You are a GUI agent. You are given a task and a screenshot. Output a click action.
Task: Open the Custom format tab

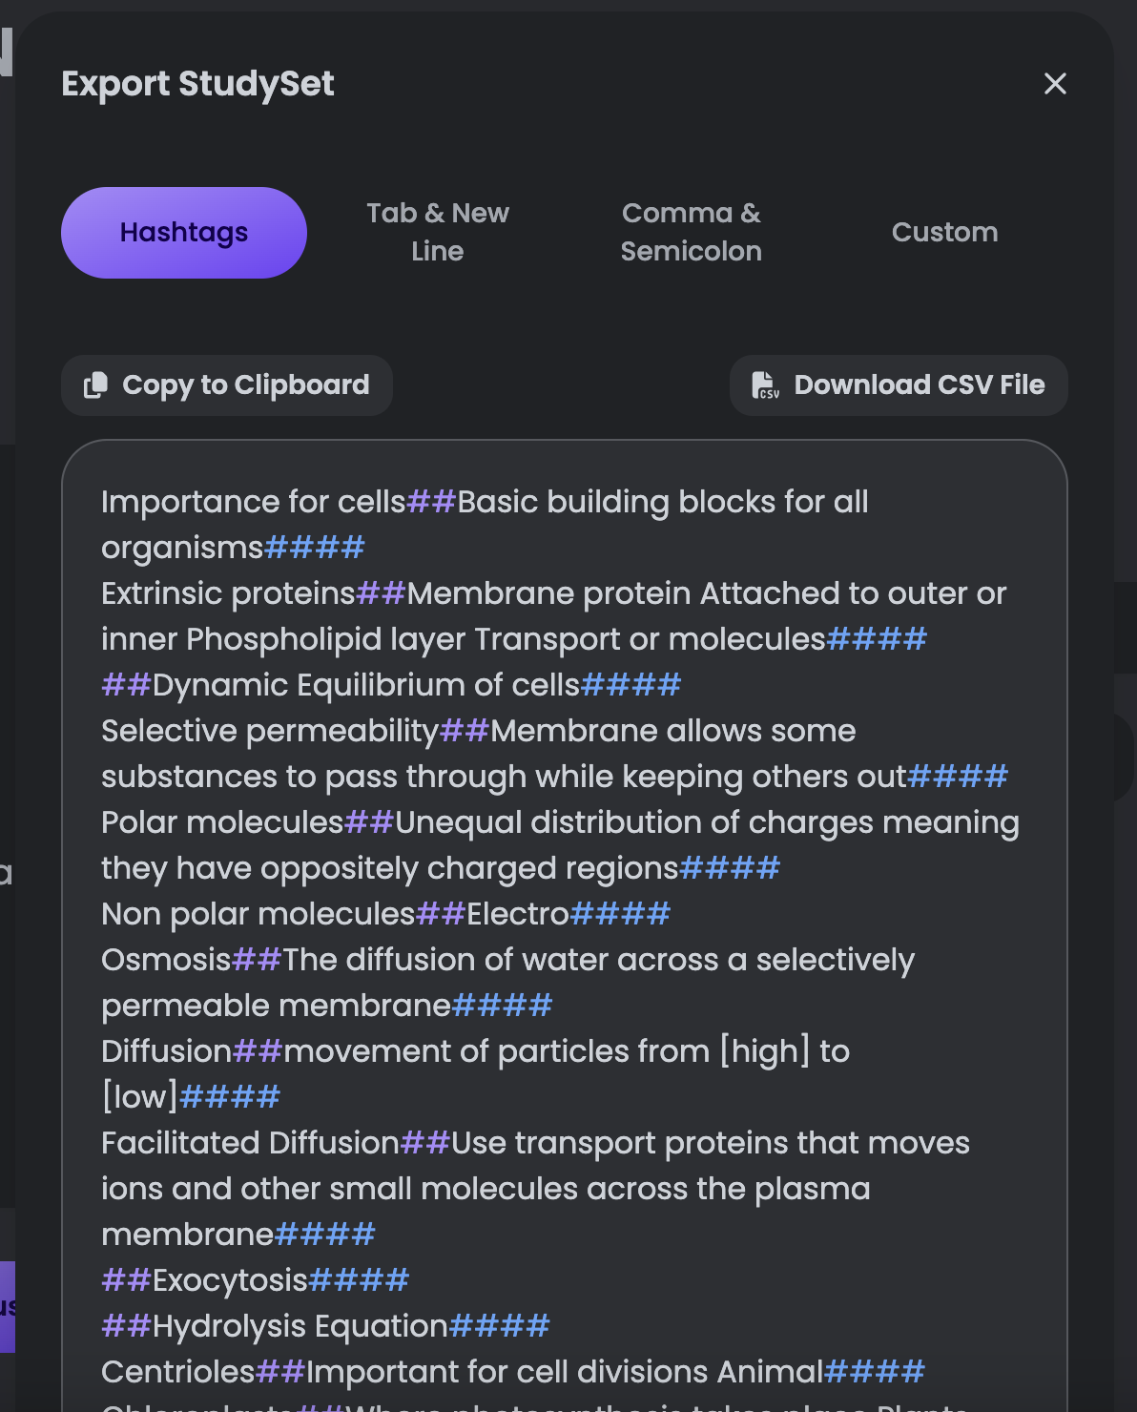(x=944, y=233)
